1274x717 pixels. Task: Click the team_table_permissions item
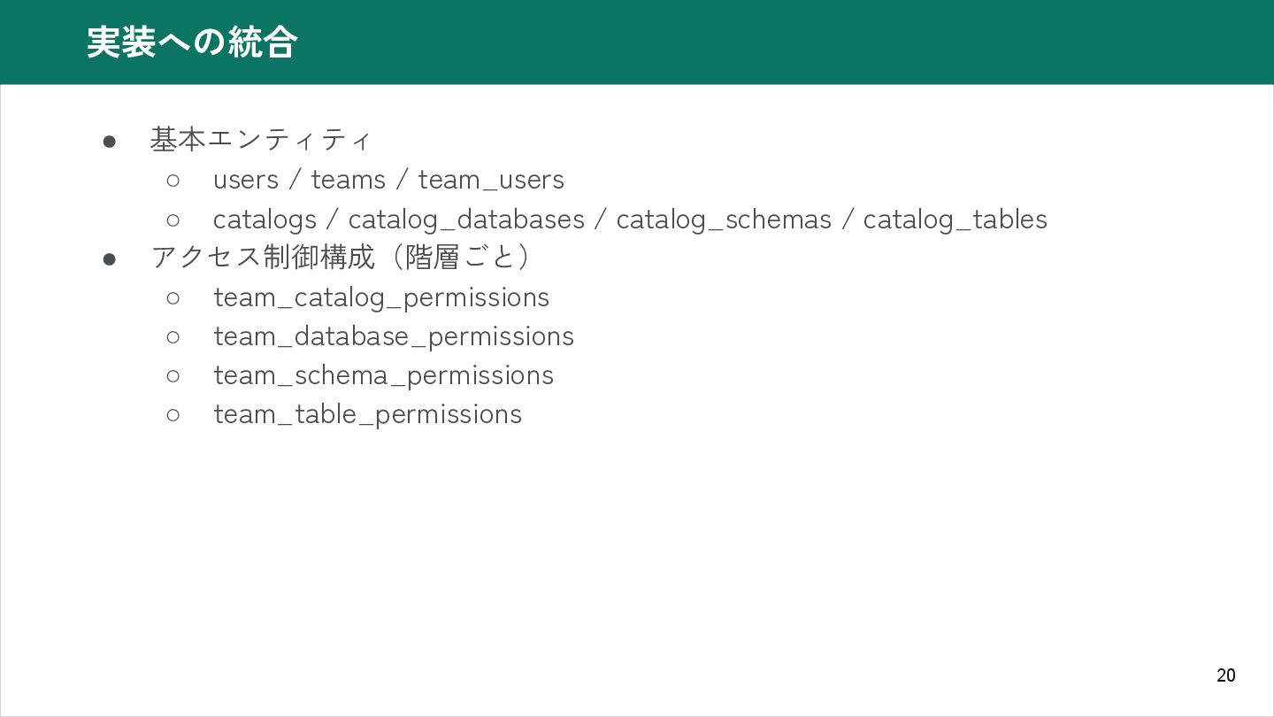(x=367, y=414)
